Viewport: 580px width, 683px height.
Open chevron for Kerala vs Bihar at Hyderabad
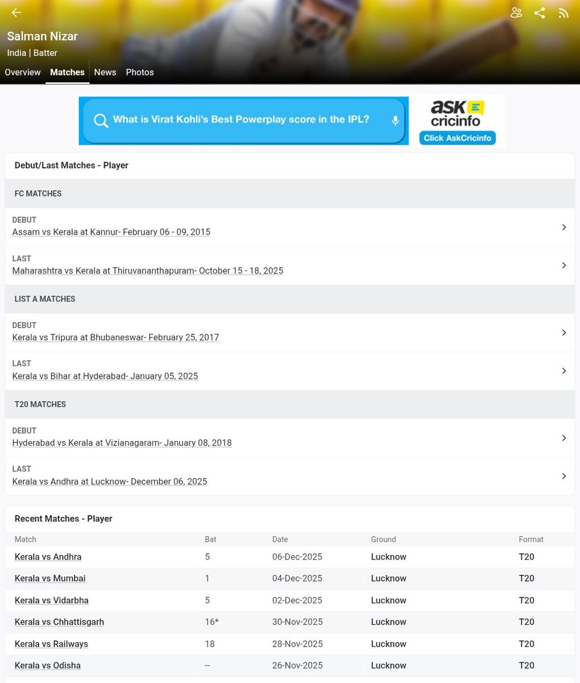(564, 371)
